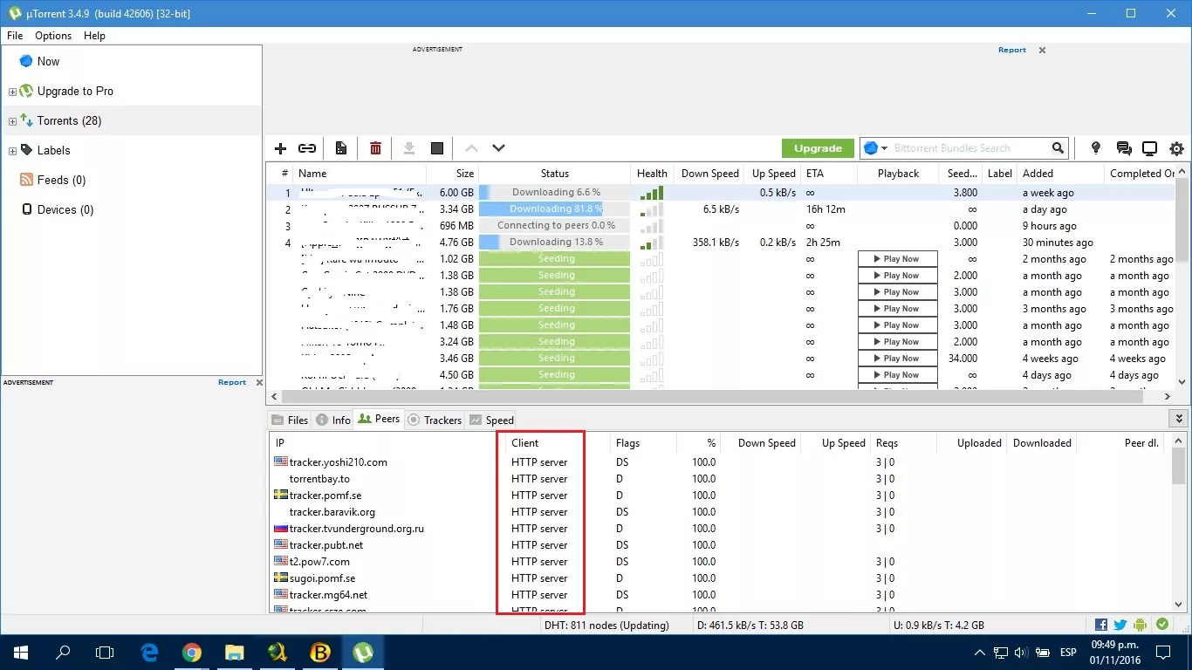Select the Peers tab

click(379, 419)
